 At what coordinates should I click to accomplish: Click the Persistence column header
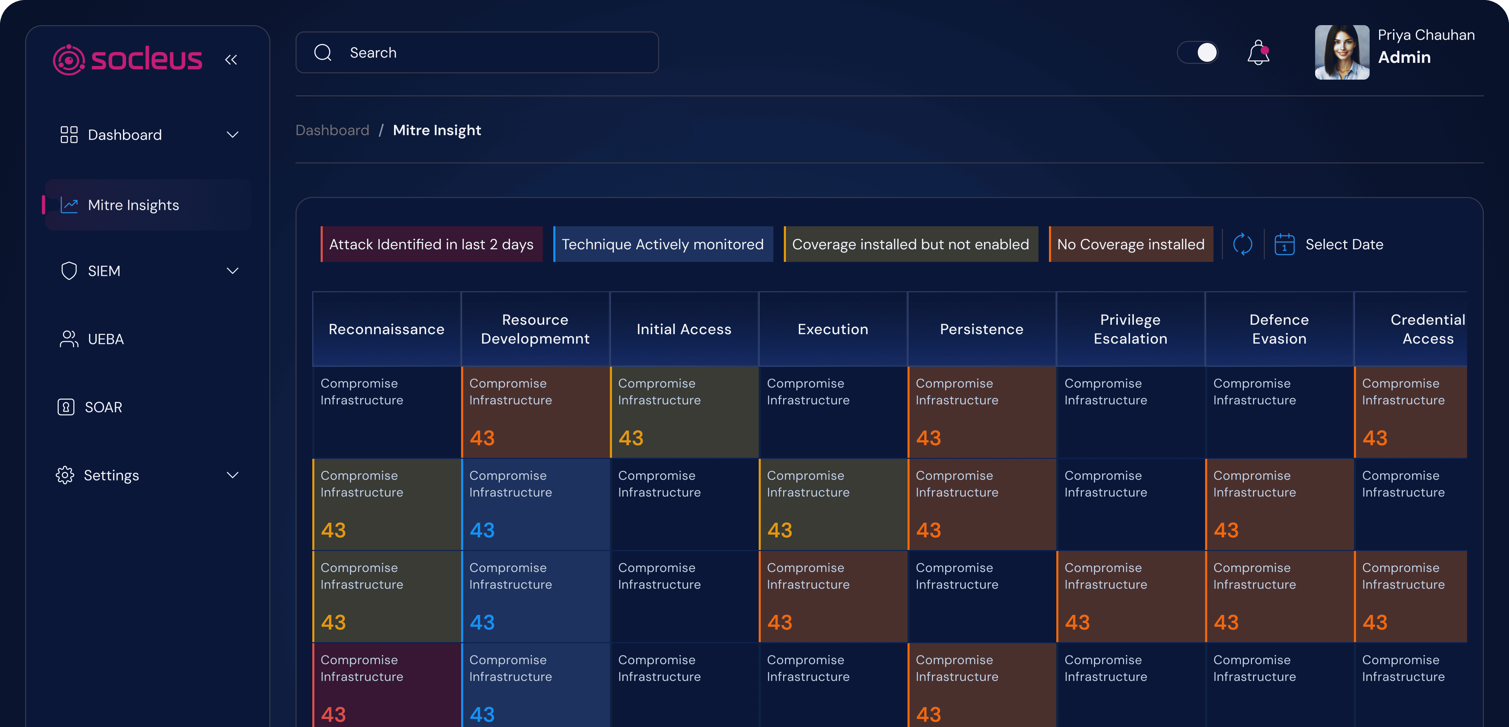[982, 329]
